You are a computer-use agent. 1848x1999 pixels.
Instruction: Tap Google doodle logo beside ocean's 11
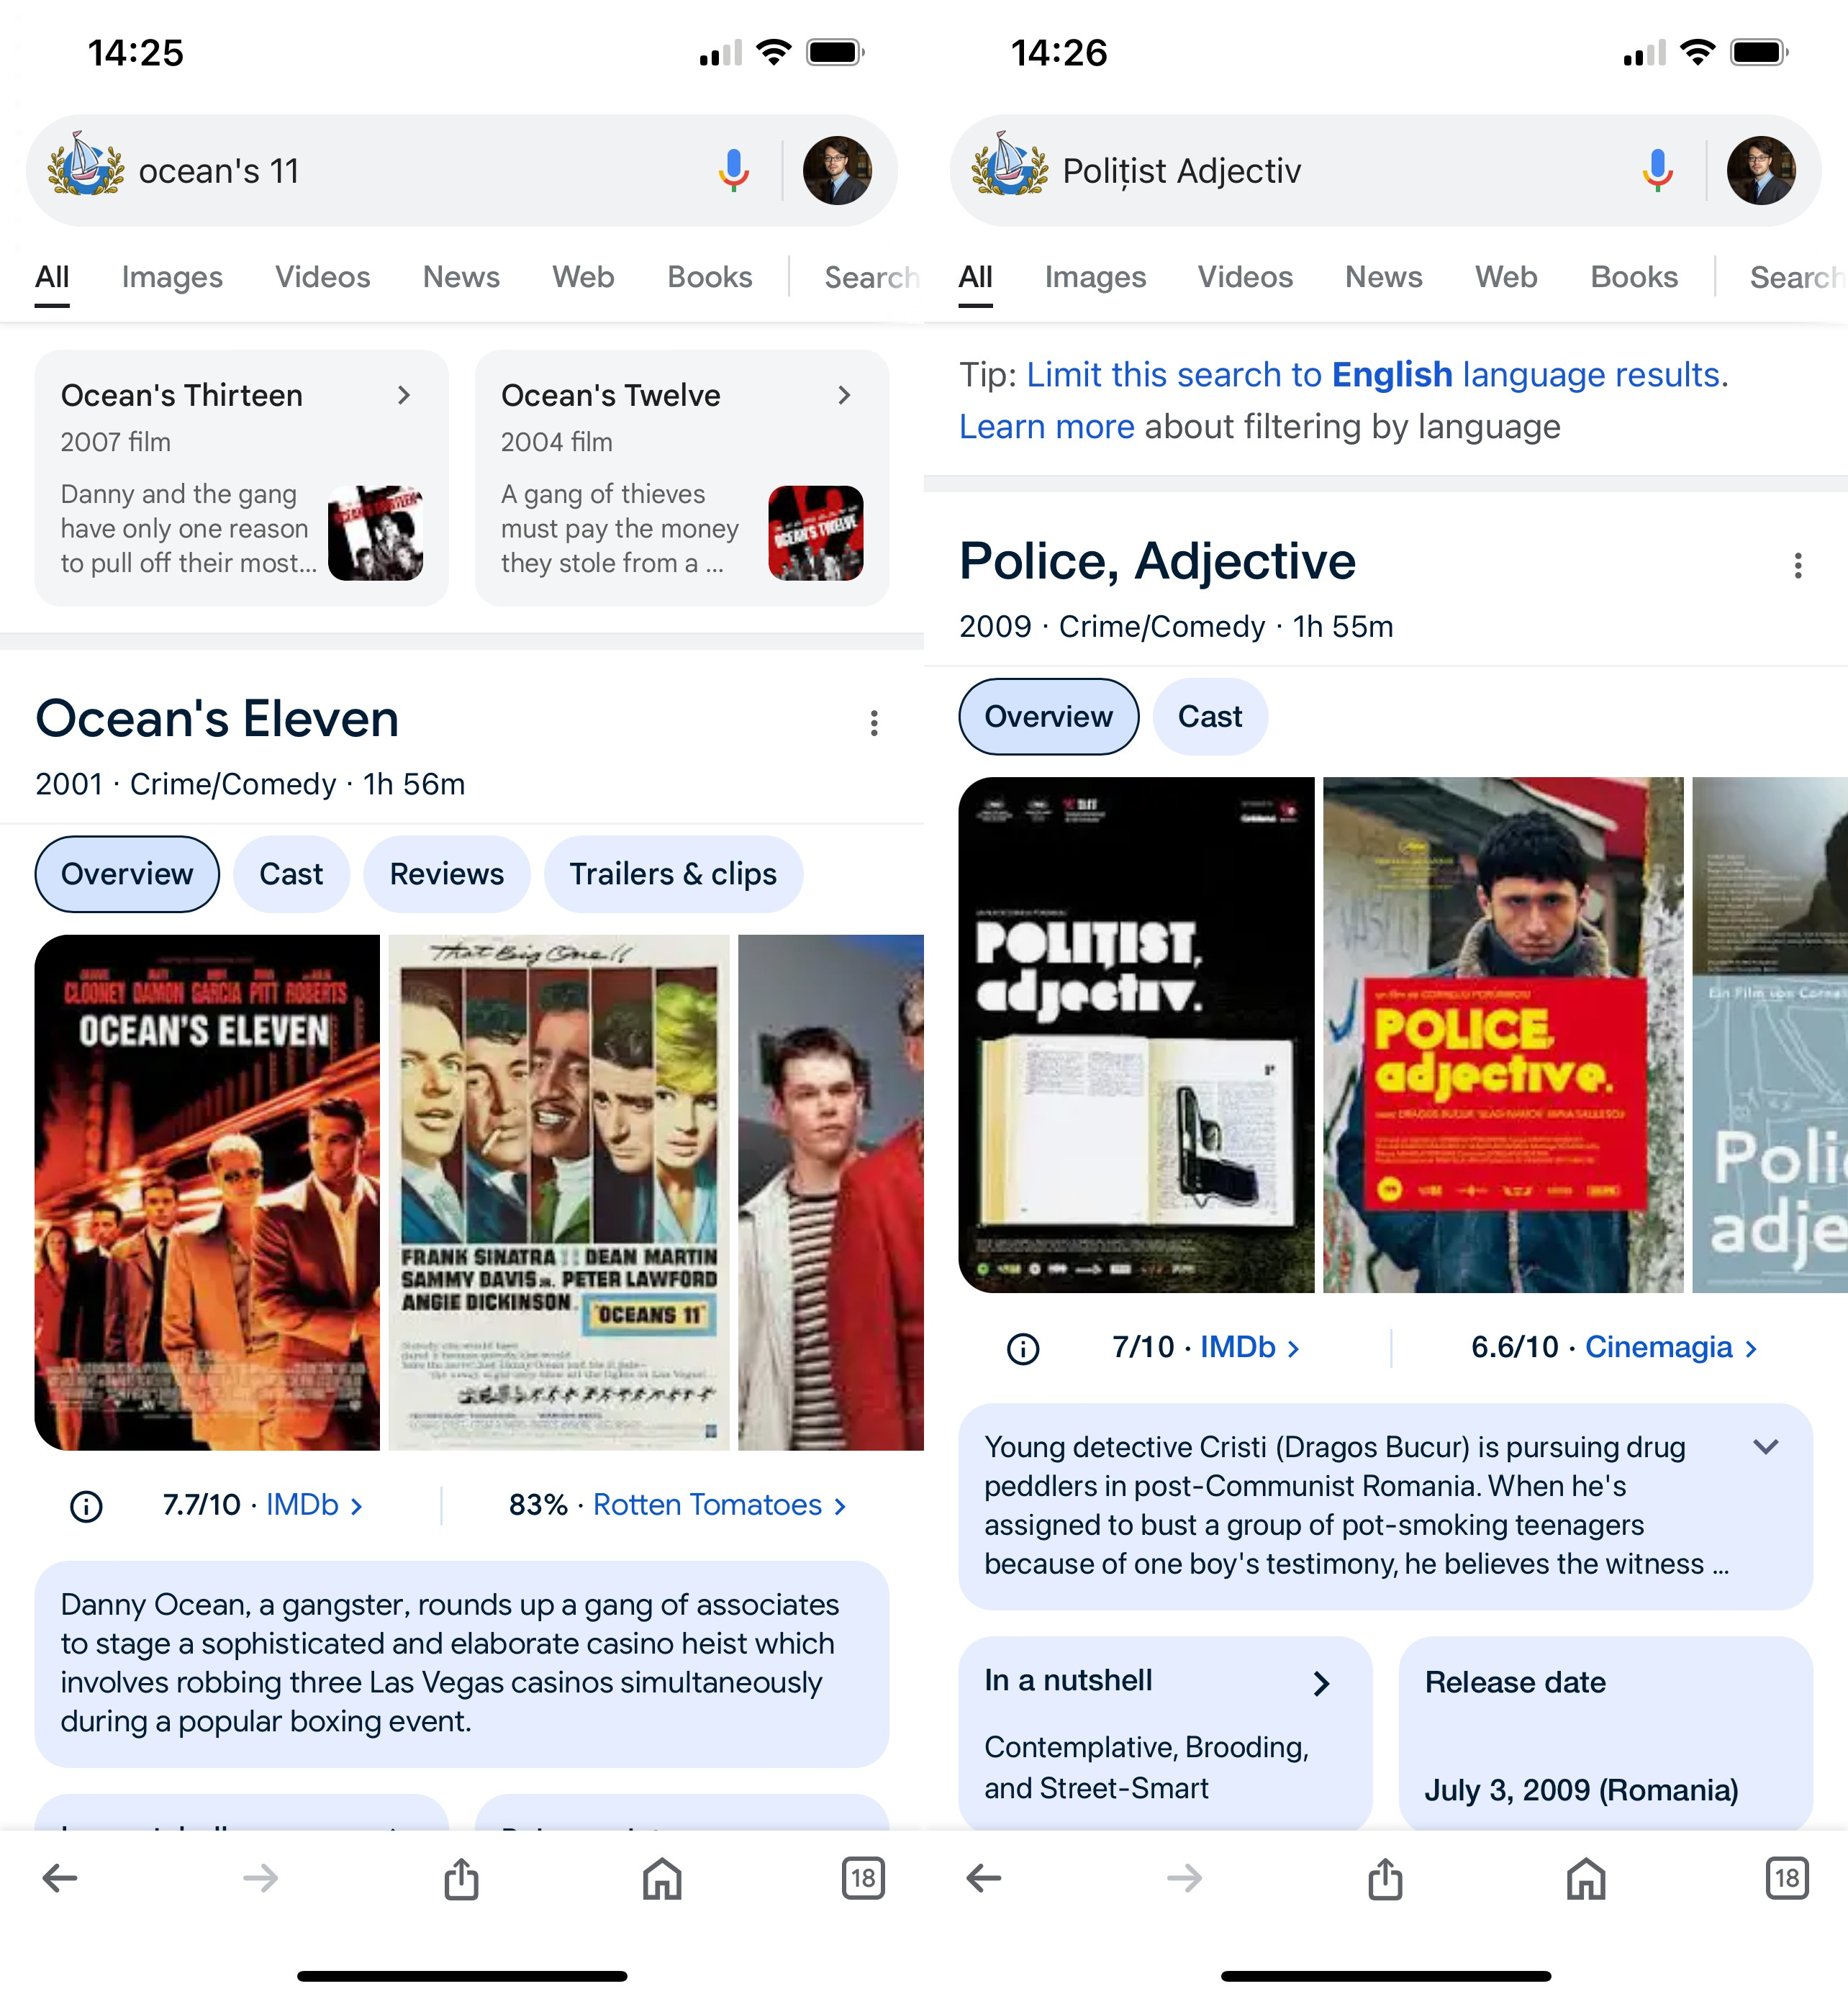(x=86, y=165)
